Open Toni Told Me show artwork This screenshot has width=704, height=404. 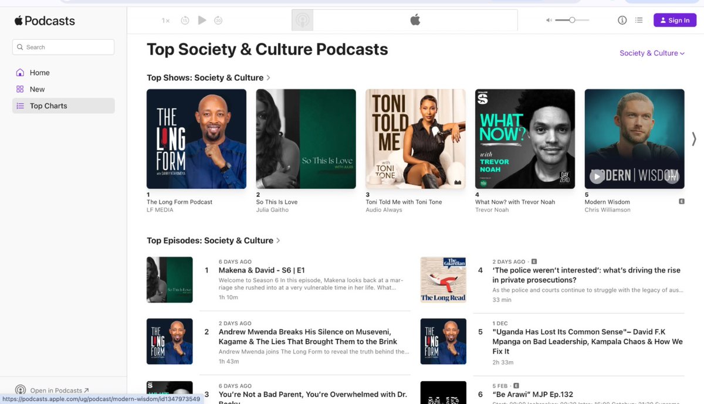point(415,139)
